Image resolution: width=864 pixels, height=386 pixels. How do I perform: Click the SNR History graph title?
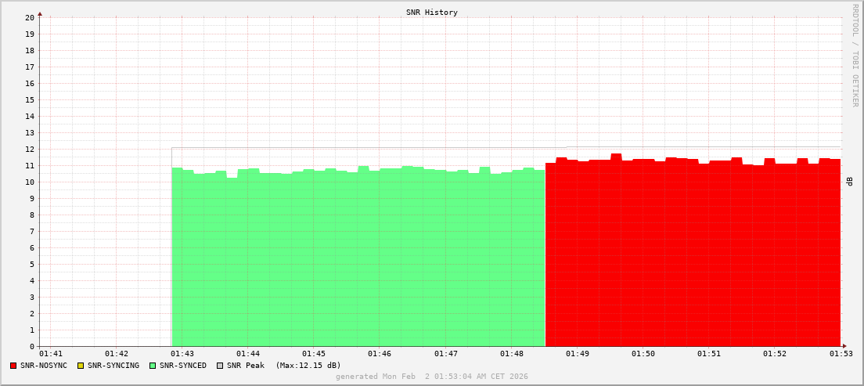[432, 13]
